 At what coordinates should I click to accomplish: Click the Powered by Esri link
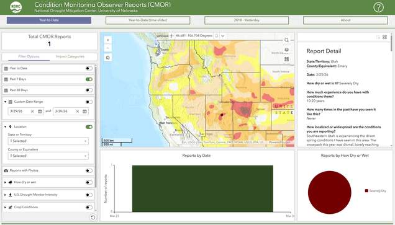pyautogui.click(x=279, y=143)
